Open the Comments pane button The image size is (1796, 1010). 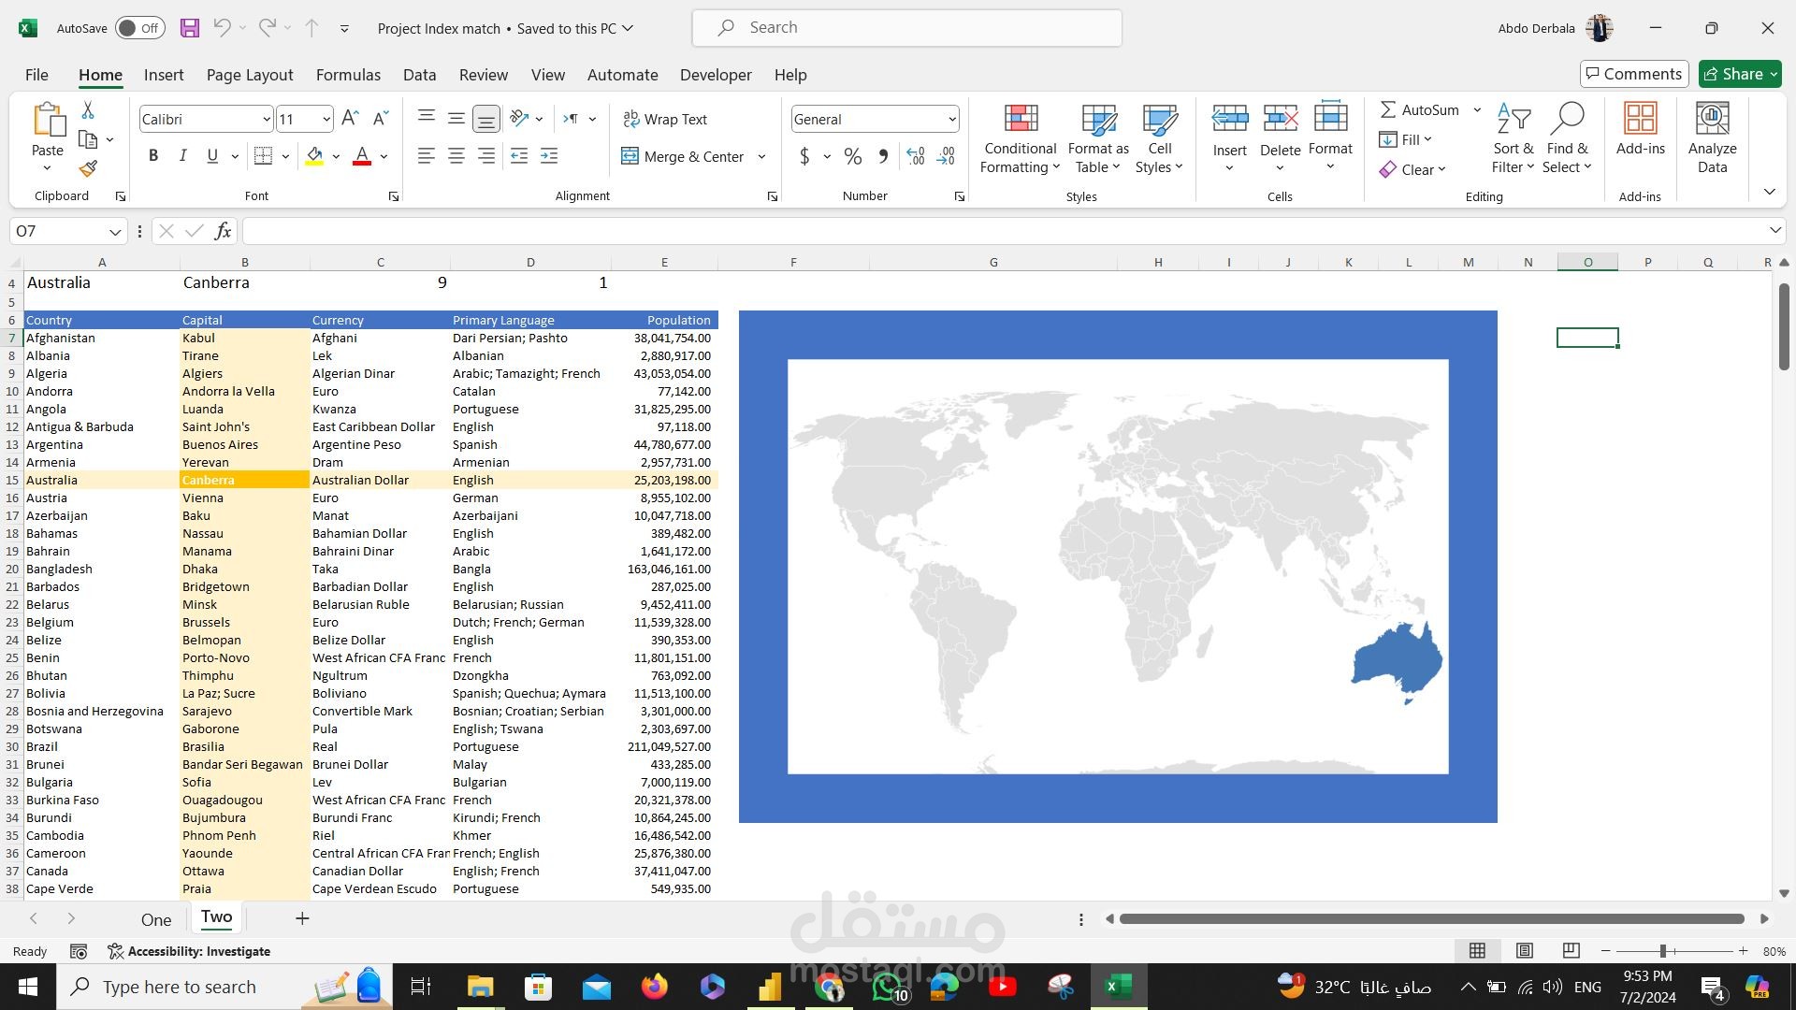1633,74
